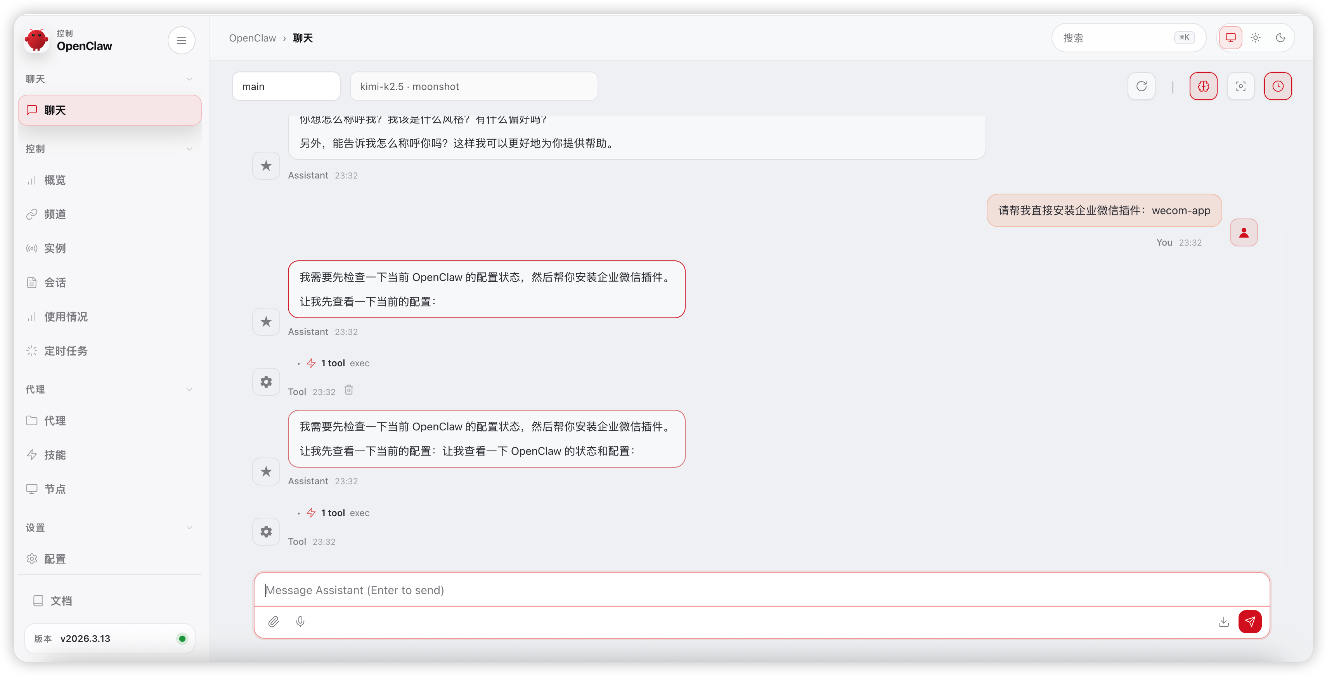1327x676 pixels.
Task: Click the attach file paperclip icon
Action: pos(274,621)
